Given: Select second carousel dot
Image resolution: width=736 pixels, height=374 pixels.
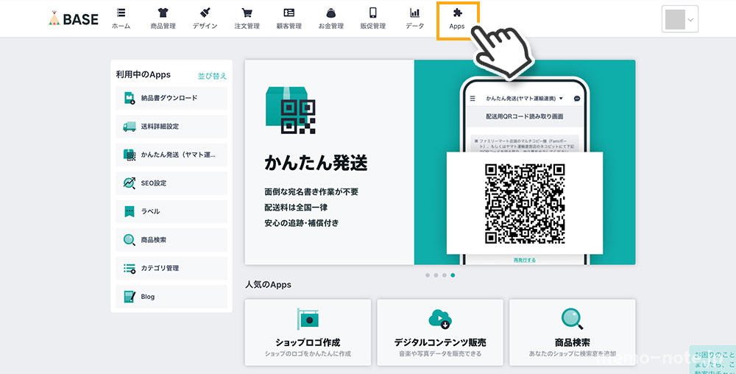Looking at the screenshot, I should click(436, 275).
